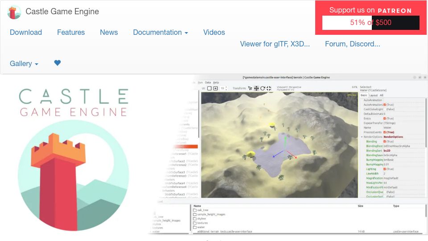This screenshot has width=428, height=241.
Task: Open Forum, Discord... link
Action: [x=352, y=44]
